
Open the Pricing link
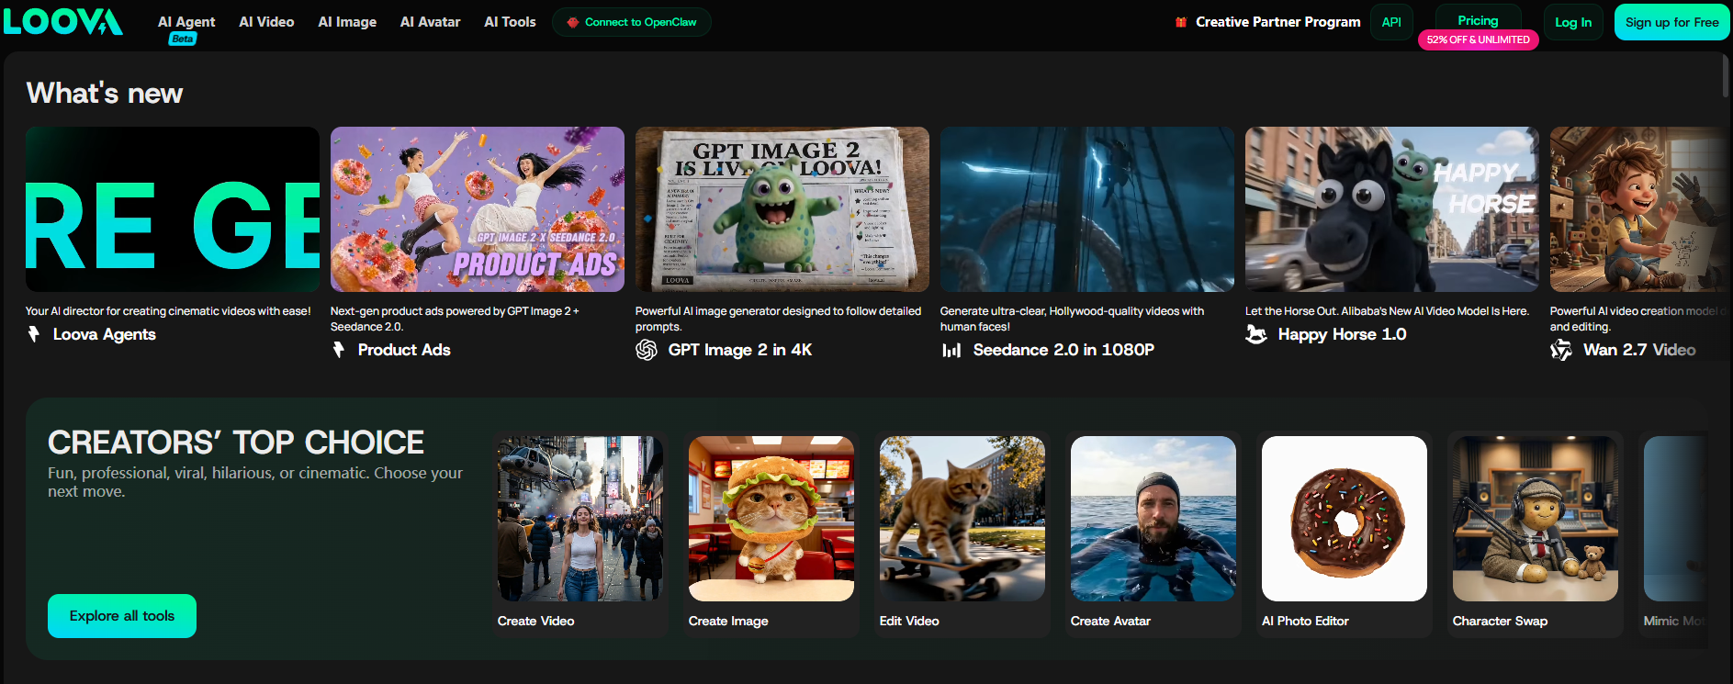pyautogui.click(x=1478, y=20)
